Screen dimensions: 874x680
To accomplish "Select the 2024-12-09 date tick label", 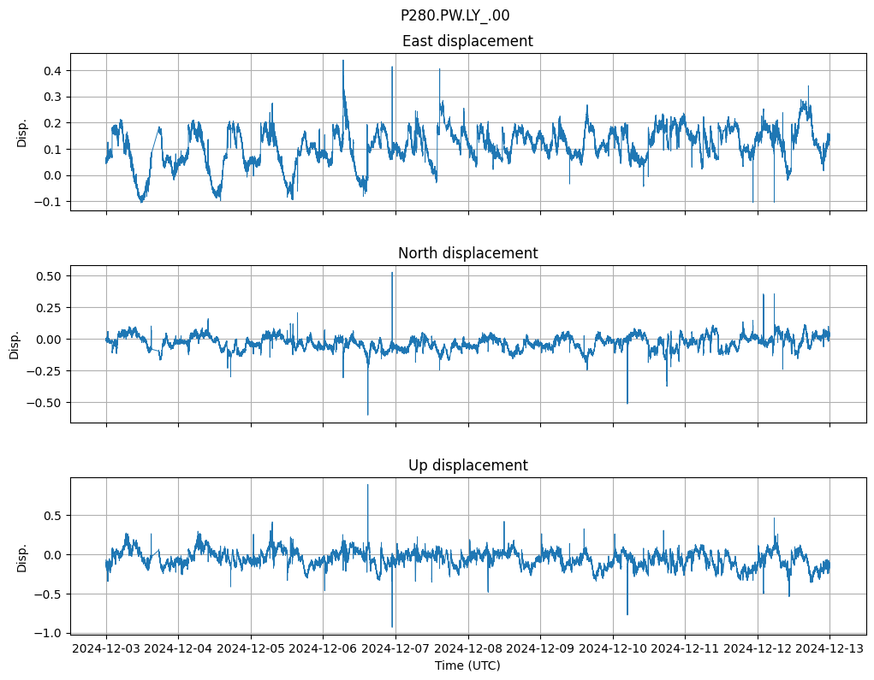I will click(x=540, y=648).
